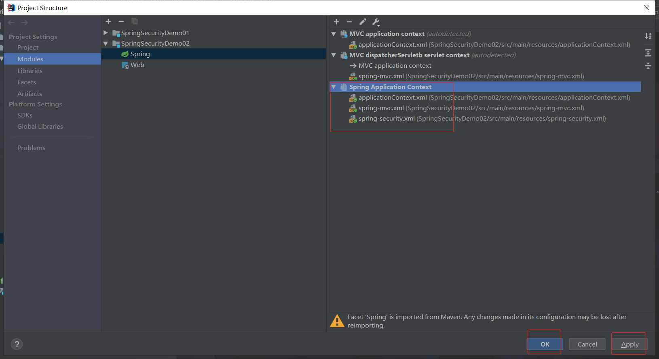
Task: Click the Spring Application Context fileset icon
Action: click(344, 87)
